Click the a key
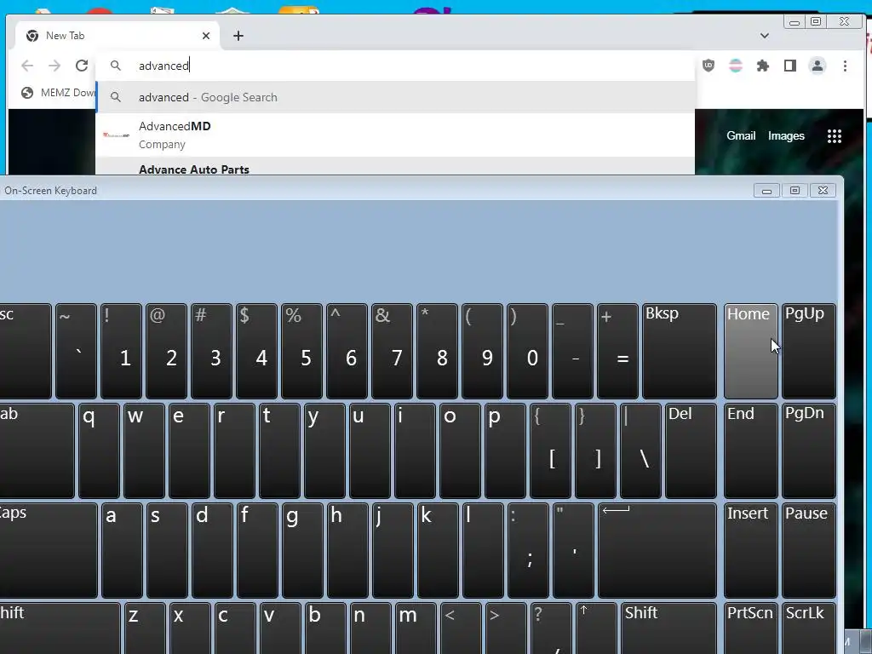The width and height of the screenshot is (872, 654). tap(122, 551)
